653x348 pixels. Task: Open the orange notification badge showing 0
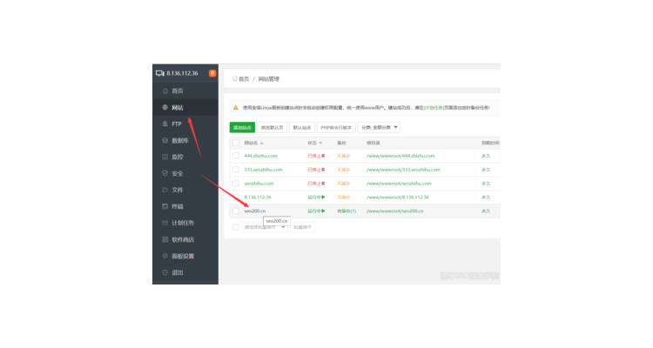(212, 73)
